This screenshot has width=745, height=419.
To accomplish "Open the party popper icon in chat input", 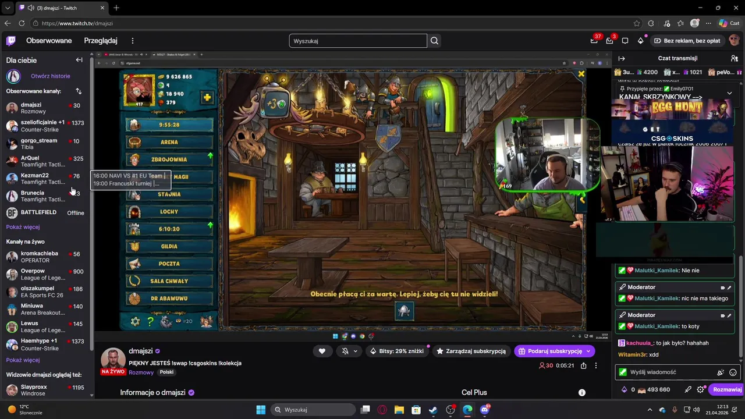I will click(721, 372).
